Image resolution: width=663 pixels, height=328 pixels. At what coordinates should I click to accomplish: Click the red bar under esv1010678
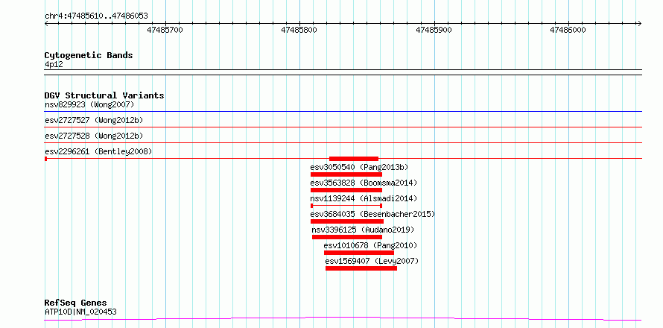click(x=359, y=253)
